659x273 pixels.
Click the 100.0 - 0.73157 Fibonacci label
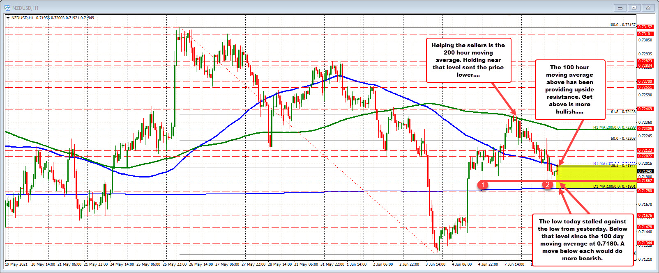pyautogui.click(x=622, y=25)
